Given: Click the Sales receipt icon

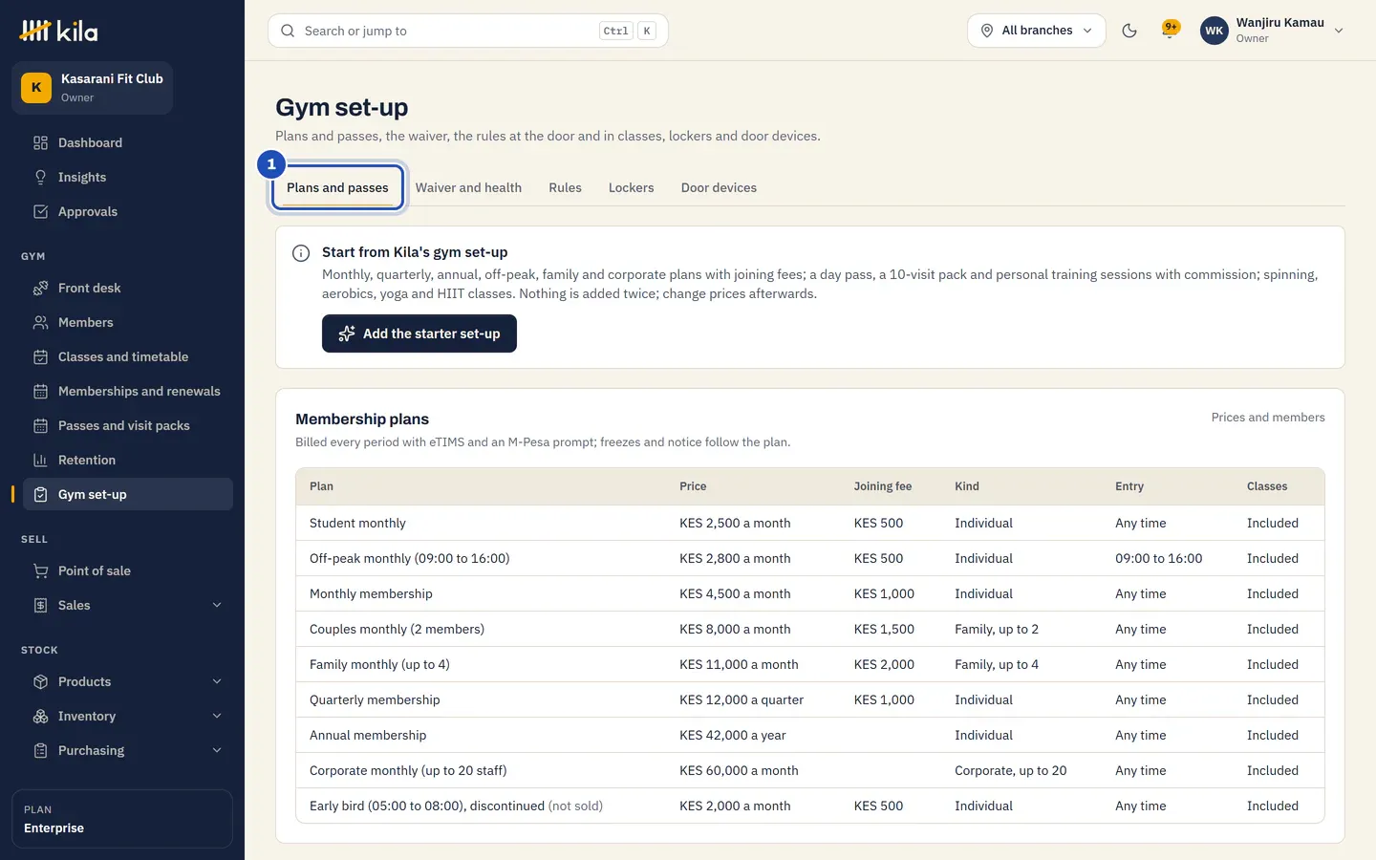Looking at the screenshot, I should coord(40,605).
